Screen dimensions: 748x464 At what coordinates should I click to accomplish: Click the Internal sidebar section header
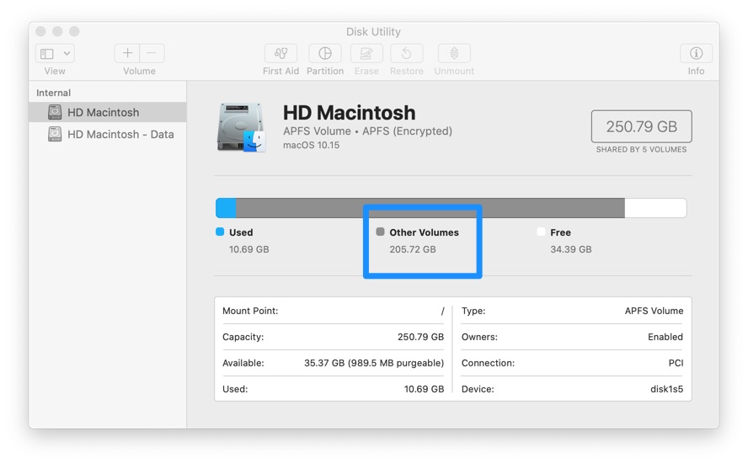(x=53, y=93)
